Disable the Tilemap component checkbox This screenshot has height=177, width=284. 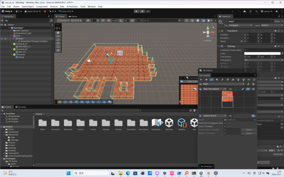pos(225,46)
